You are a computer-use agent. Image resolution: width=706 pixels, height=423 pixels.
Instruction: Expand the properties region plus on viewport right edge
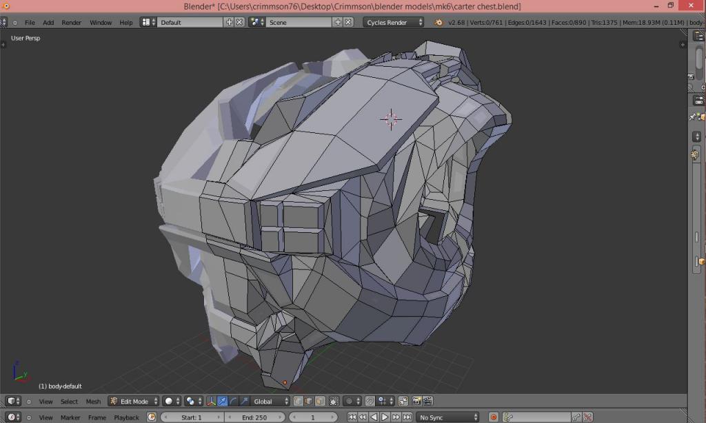pyautogui.click(x=683, y=45)
